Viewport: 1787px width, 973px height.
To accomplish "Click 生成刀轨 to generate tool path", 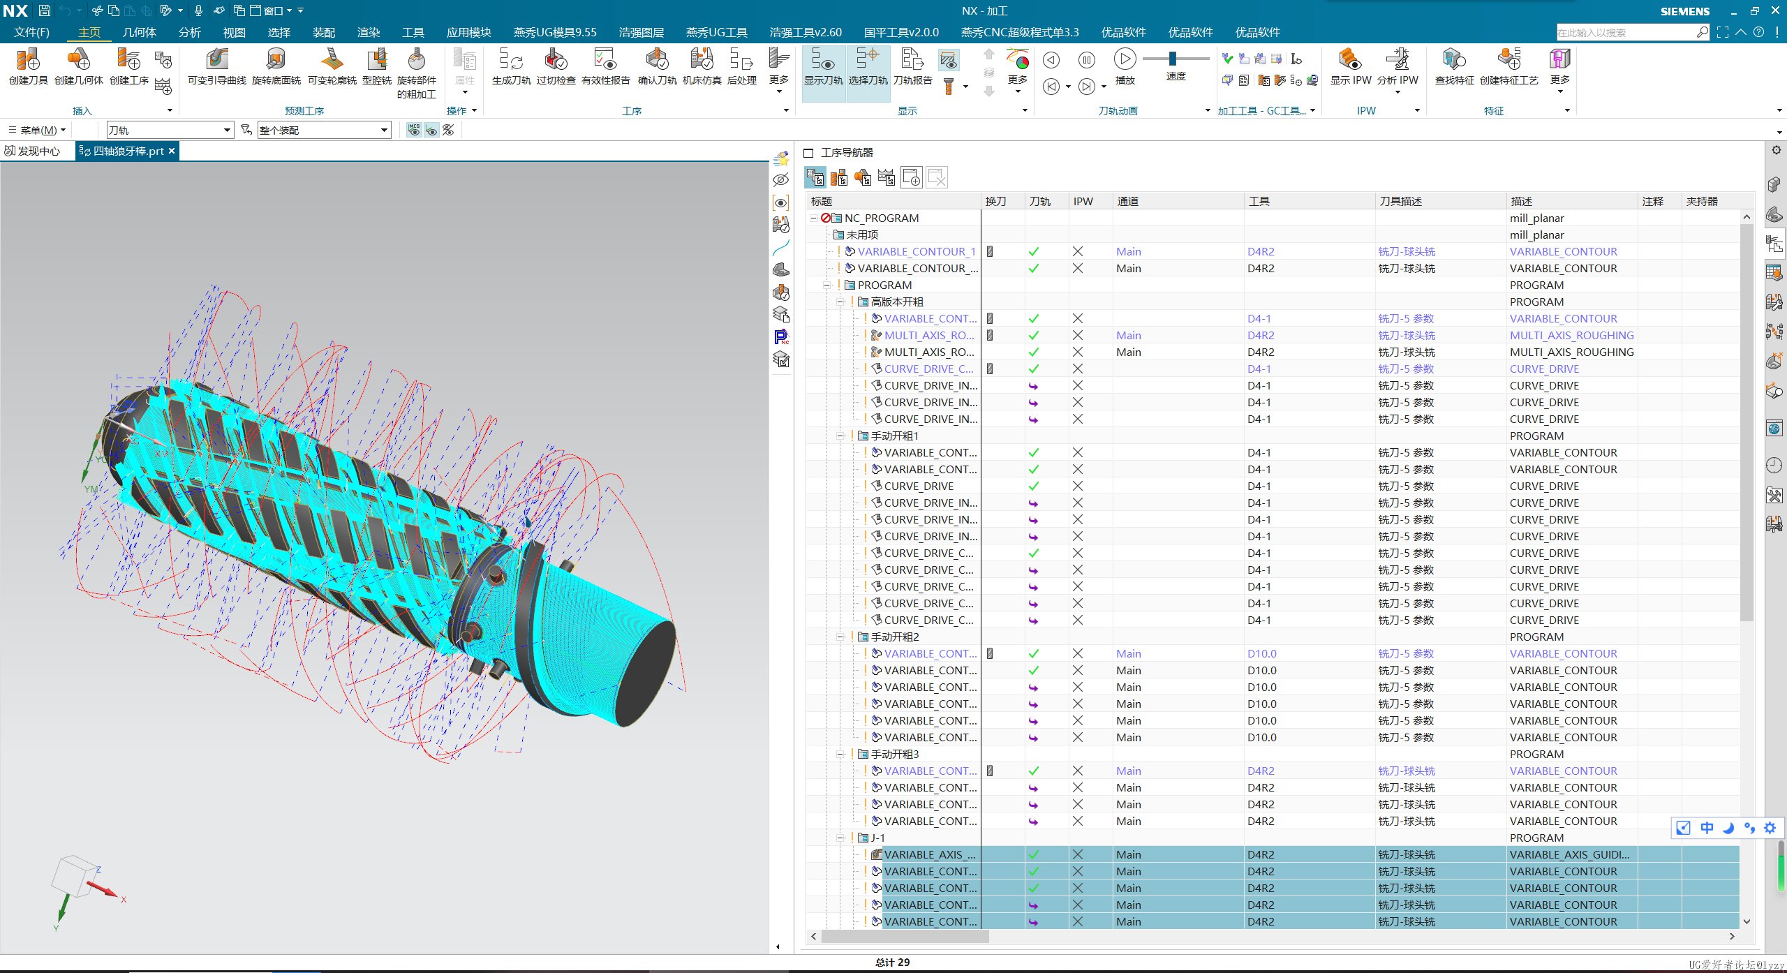I will [x=511, y=66].
